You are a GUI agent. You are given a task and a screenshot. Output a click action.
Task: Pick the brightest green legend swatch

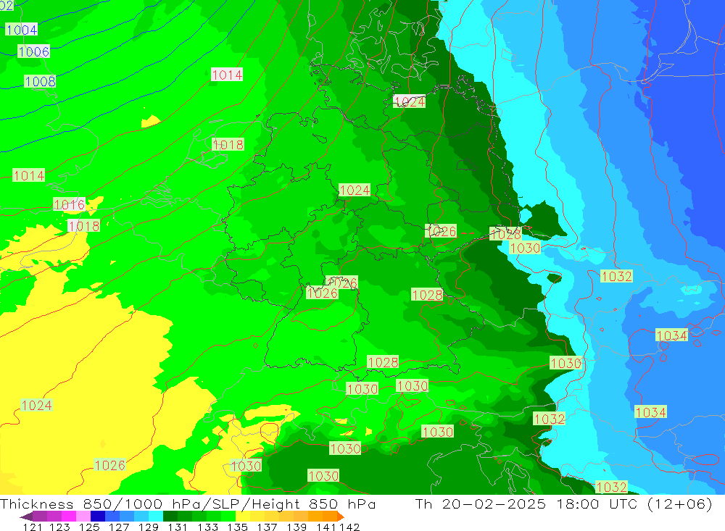tap(228, 516)
